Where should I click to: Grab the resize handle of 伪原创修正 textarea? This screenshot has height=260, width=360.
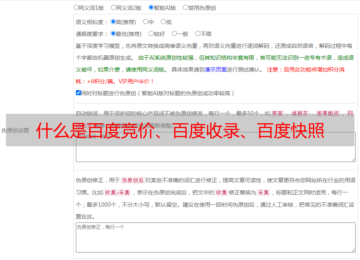353,251
